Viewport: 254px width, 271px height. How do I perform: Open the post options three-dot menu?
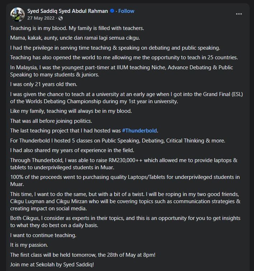[x=239, y=14]
